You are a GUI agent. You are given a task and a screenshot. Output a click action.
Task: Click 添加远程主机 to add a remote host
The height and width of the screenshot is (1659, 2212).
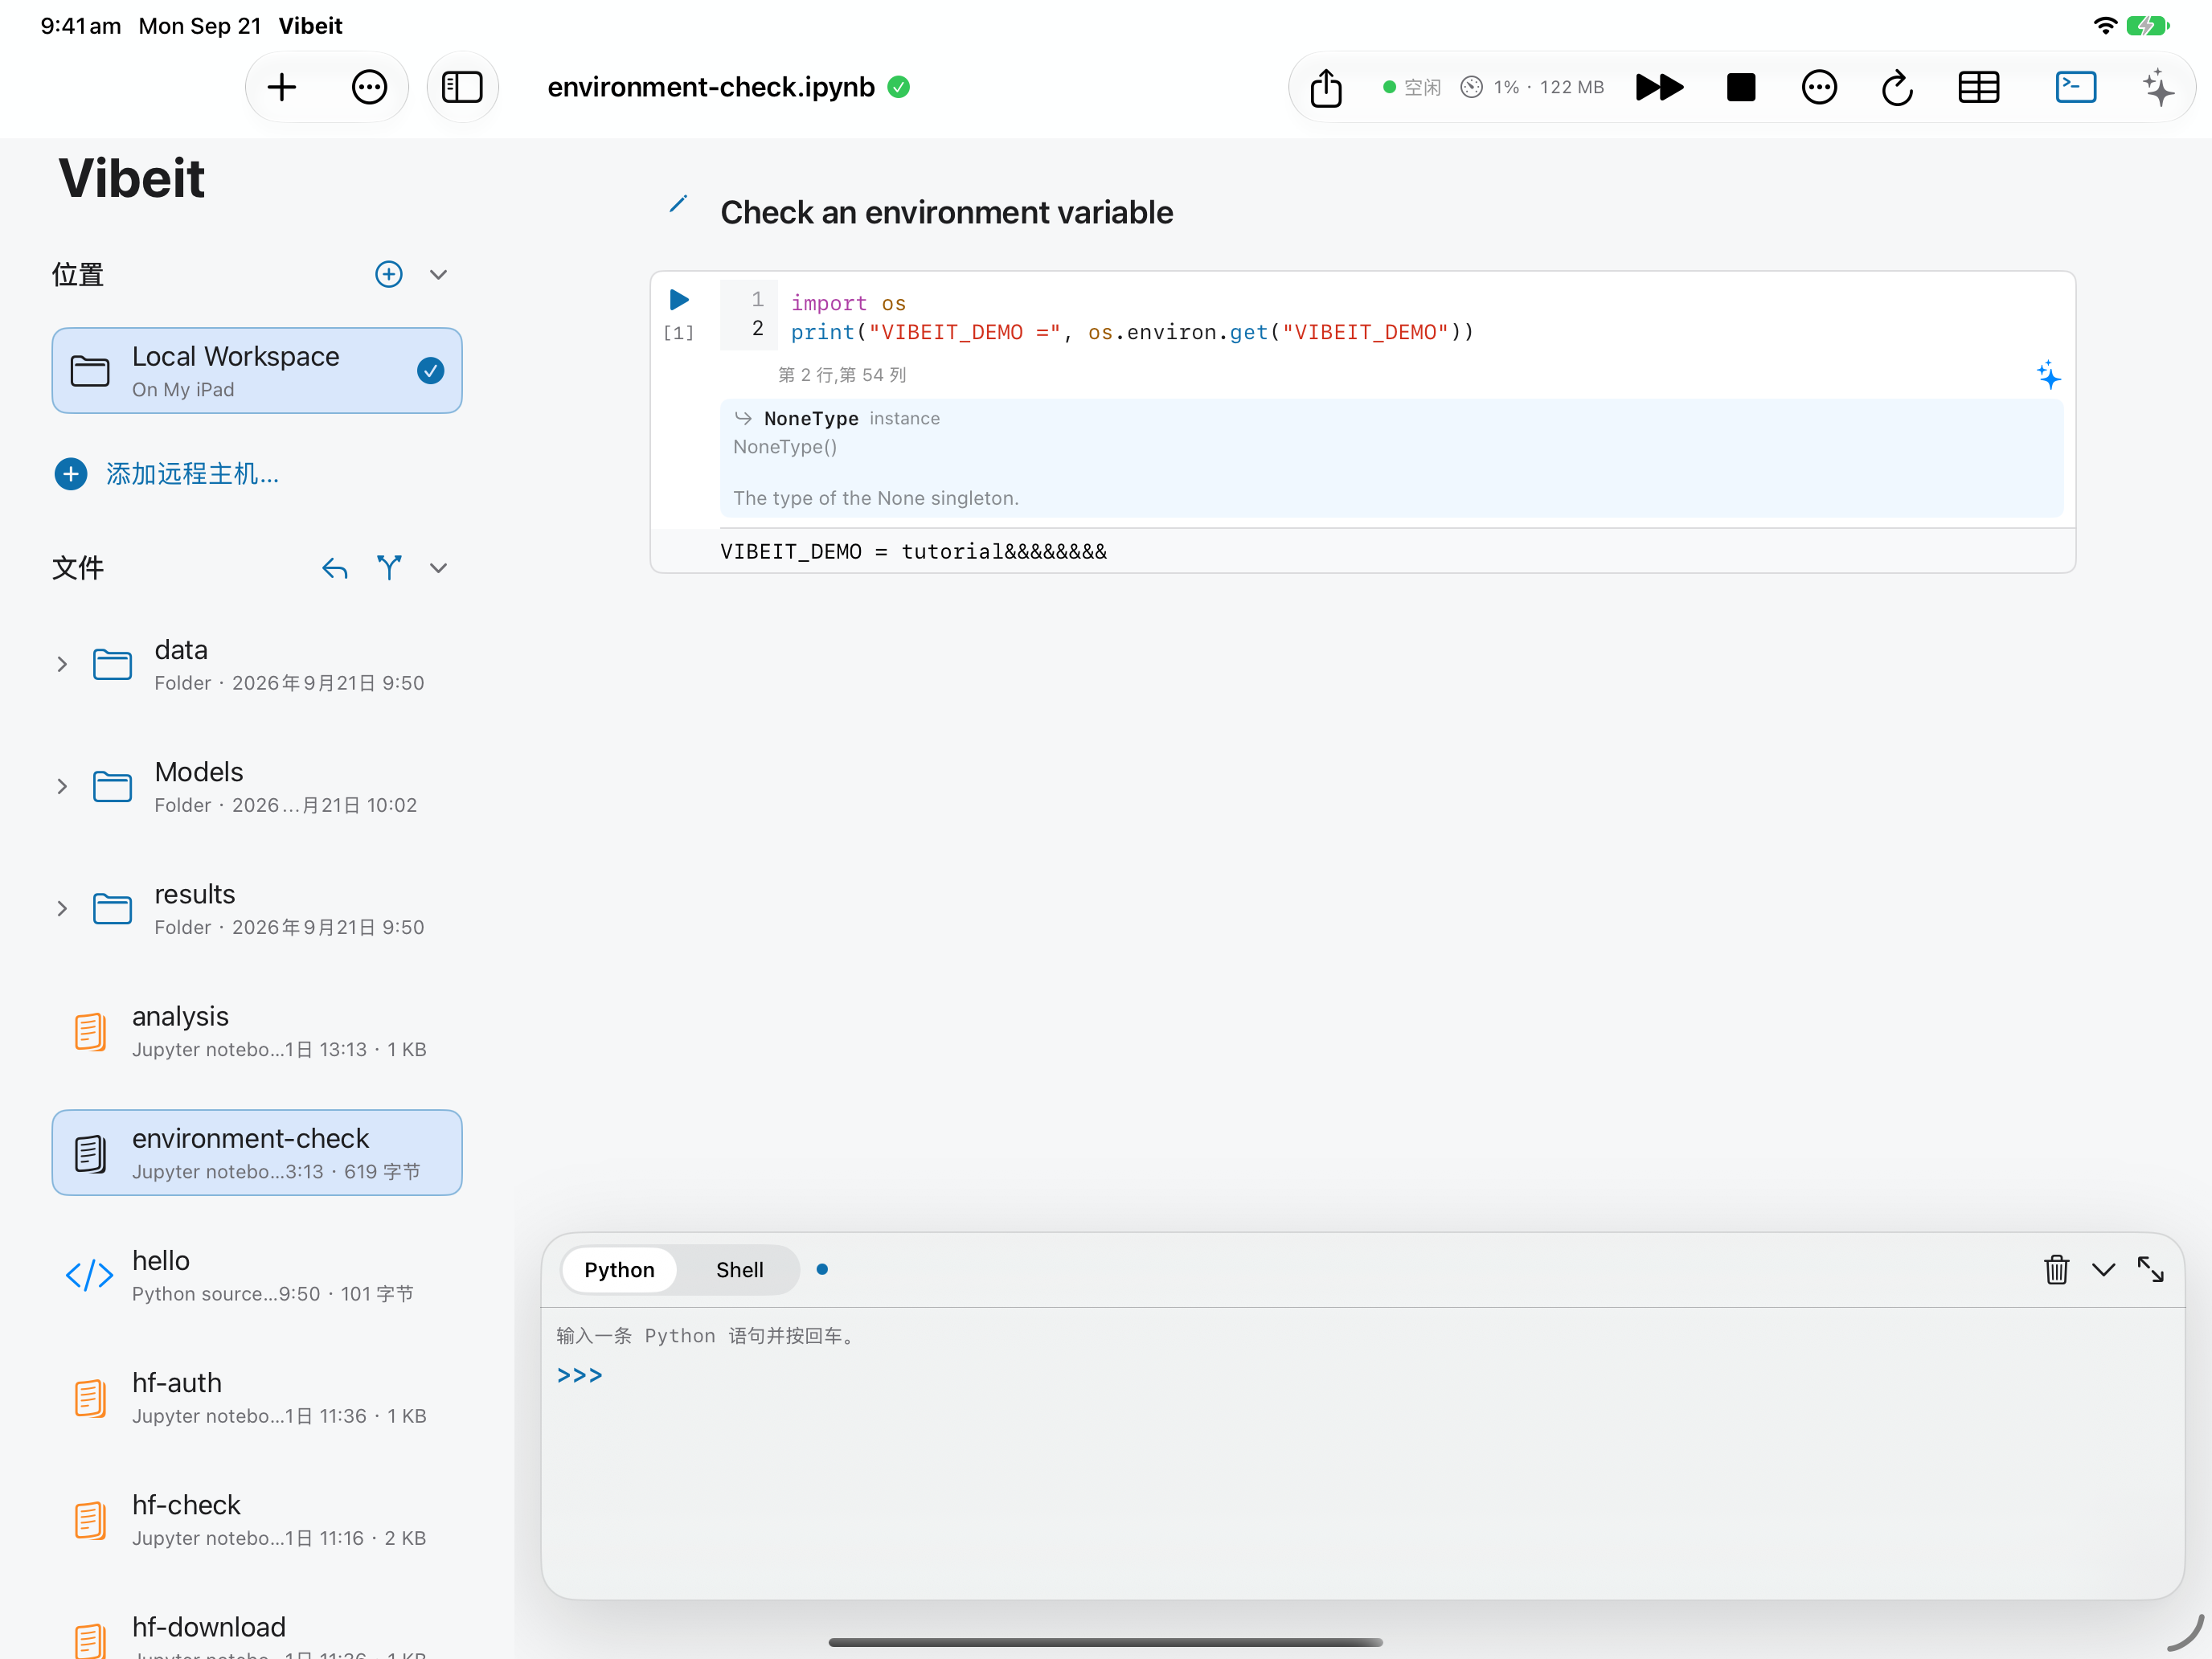point(167,474)
